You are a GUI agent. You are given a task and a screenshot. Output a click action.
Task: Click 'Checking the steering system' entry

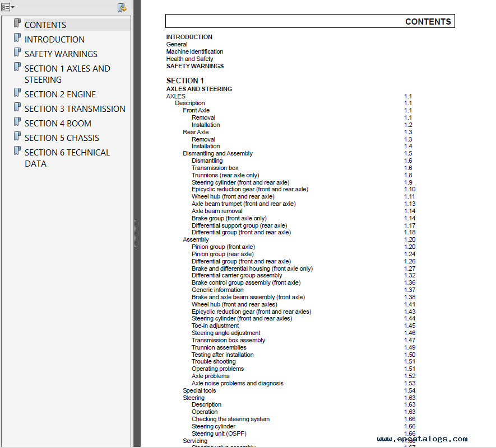pos(230,419)
